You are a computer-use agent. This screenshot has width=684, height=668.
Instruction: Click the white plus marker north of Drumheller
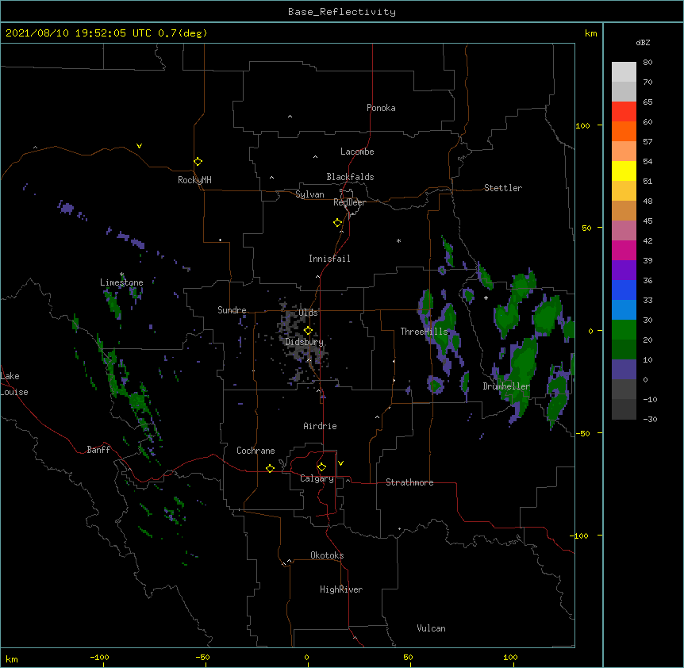(x=486, y=298)
